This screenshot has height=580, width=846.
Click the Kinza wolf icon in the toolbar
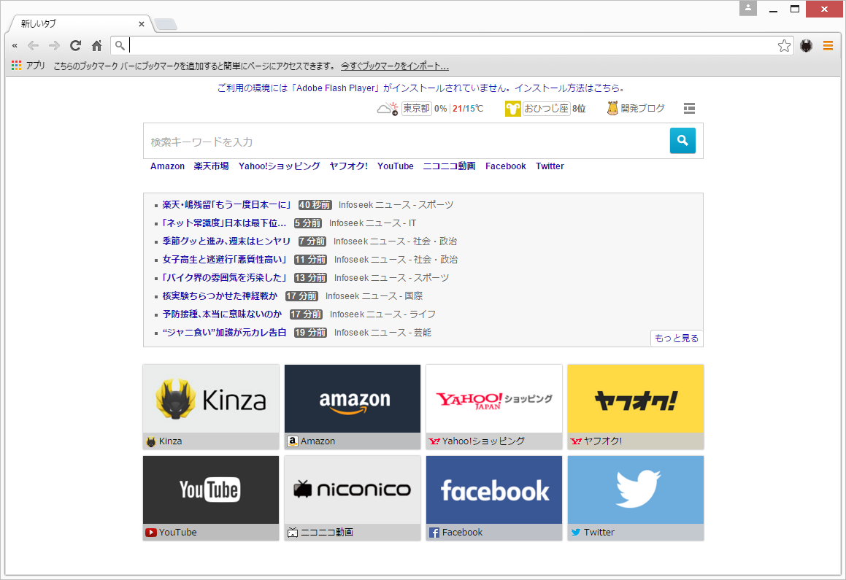806,45
